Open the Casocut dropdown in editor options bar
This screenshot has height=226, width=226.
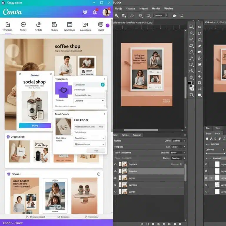pyautogui.click(x=160, y=15)
